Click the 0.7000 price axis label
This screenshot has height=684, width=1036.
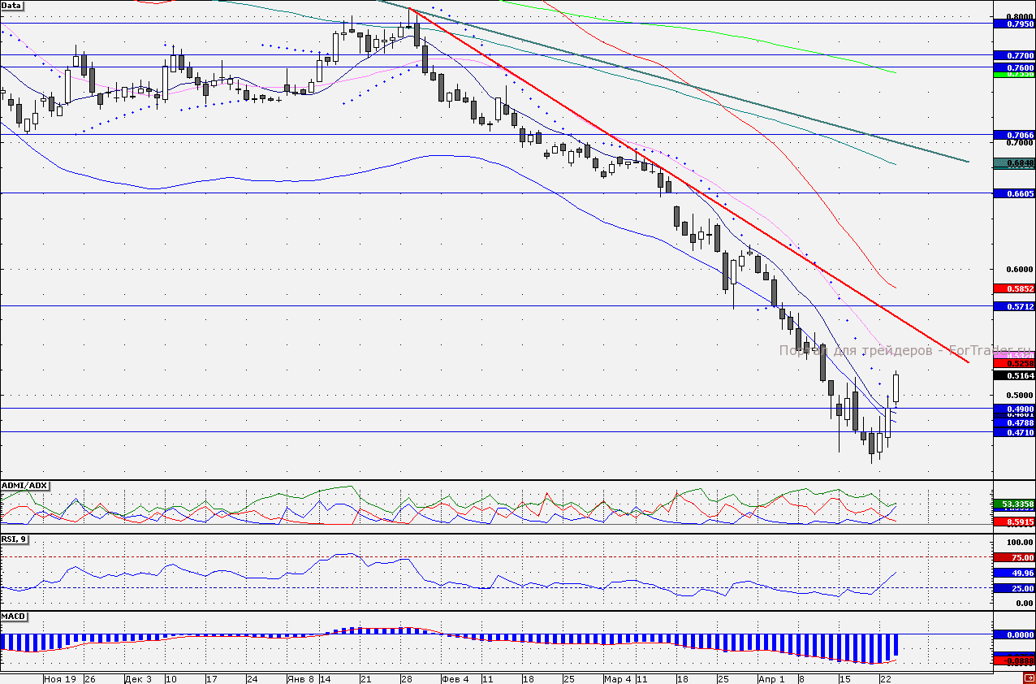click(1019, 142)
